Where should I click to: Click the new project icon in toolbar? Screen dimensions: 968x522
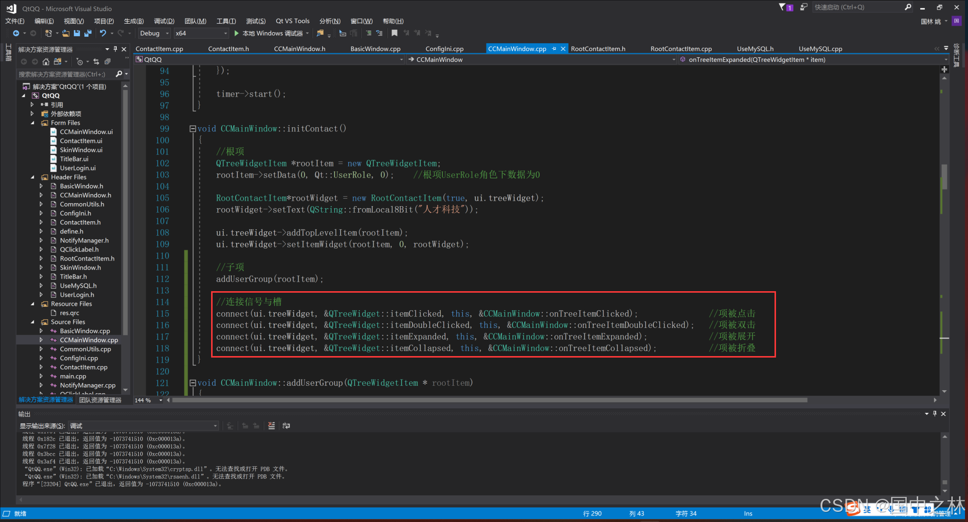48,33
